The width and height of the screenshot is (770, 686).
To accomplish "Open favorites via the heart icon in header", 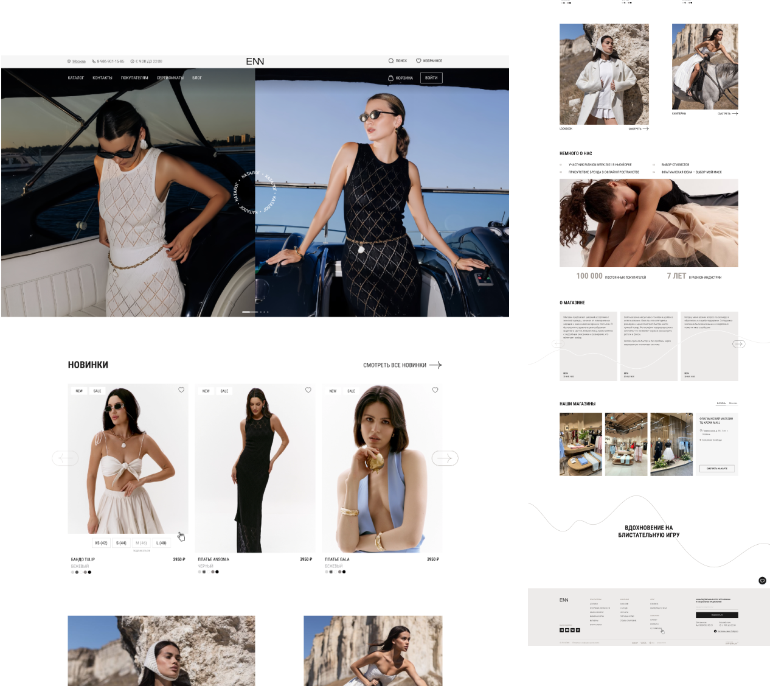I will click(x=418, y=61).
